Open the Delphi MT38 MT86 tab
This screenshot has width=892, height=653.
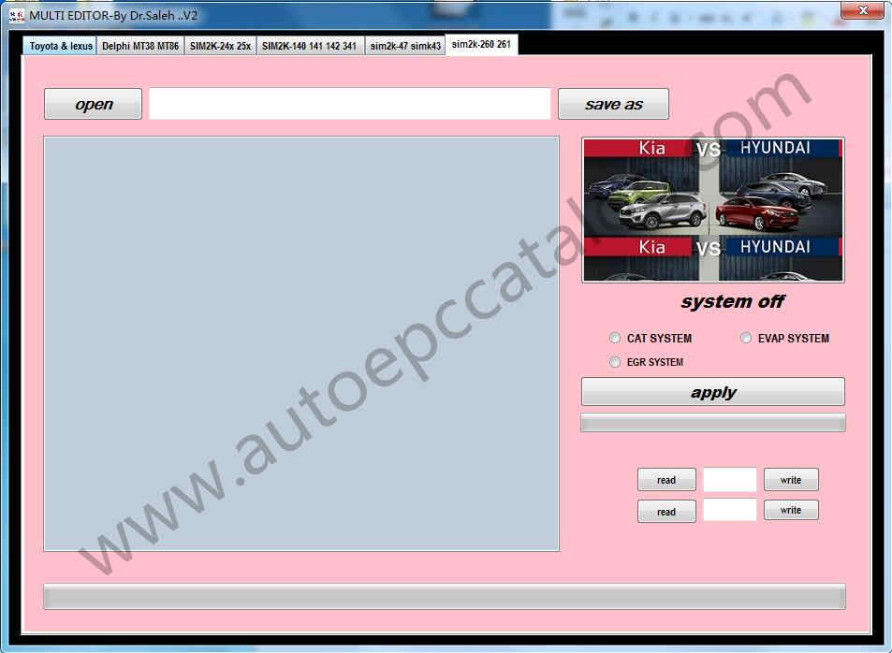pyautogui.click(x=140, y=46)
